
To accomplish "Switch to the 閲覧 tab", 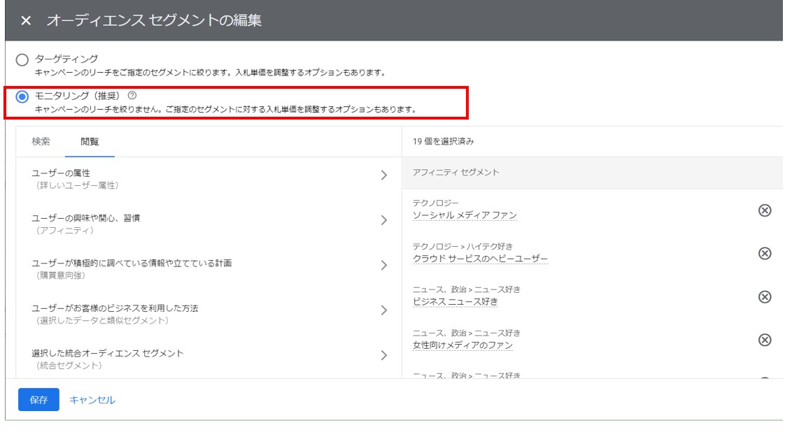I will [x=90, y=142].
